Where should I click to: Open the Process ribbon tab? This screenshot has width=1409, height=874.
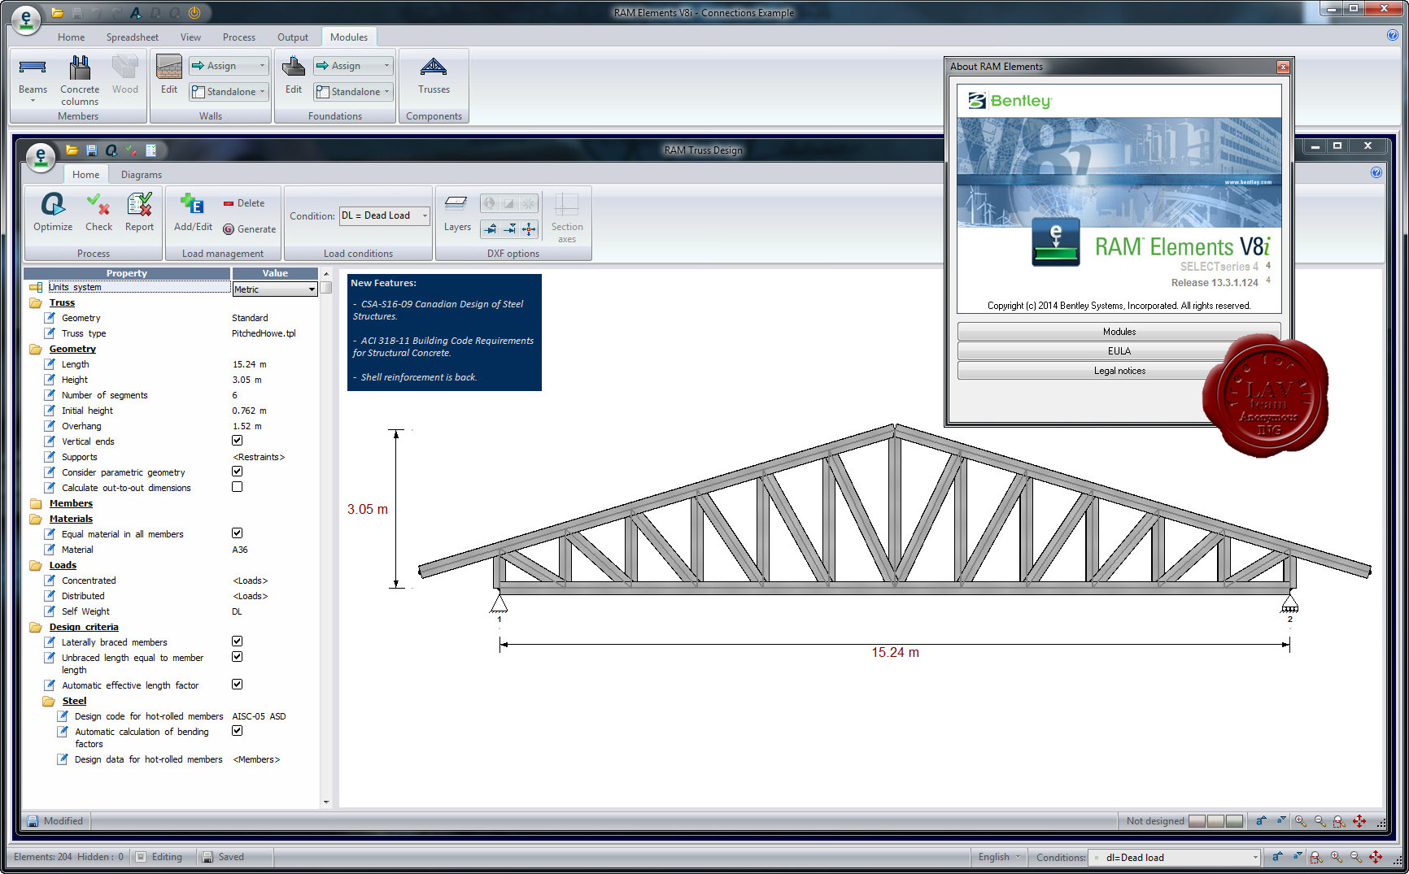click(239, 37)
